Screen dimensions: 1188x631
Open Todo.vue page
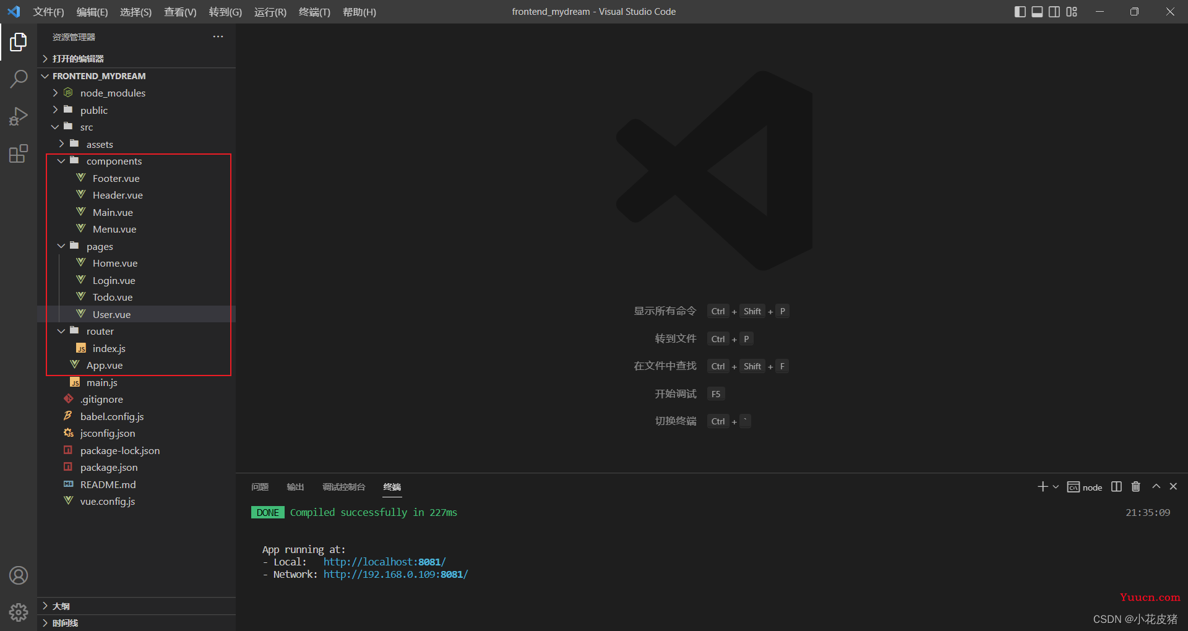[137, 297]
